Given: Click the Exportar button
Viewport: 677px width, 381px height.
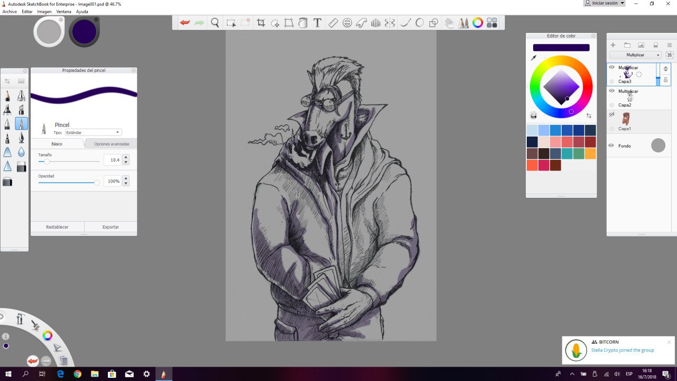Looking at the screenshot, I should [x=111, y=227].
